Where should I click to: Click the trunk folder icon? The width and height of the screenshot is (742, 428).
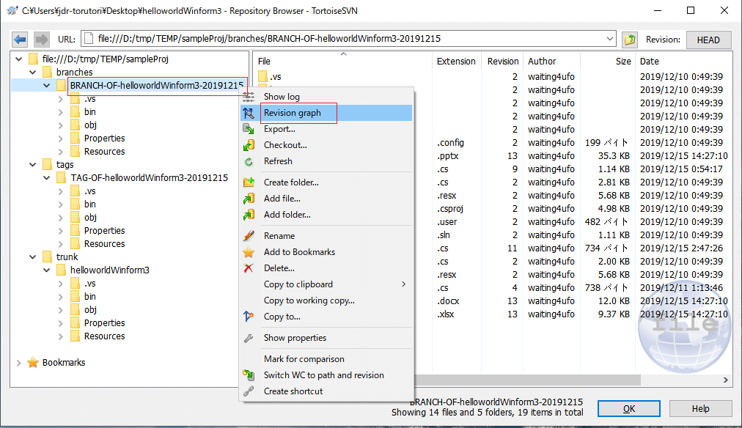[x=47, y=257]
